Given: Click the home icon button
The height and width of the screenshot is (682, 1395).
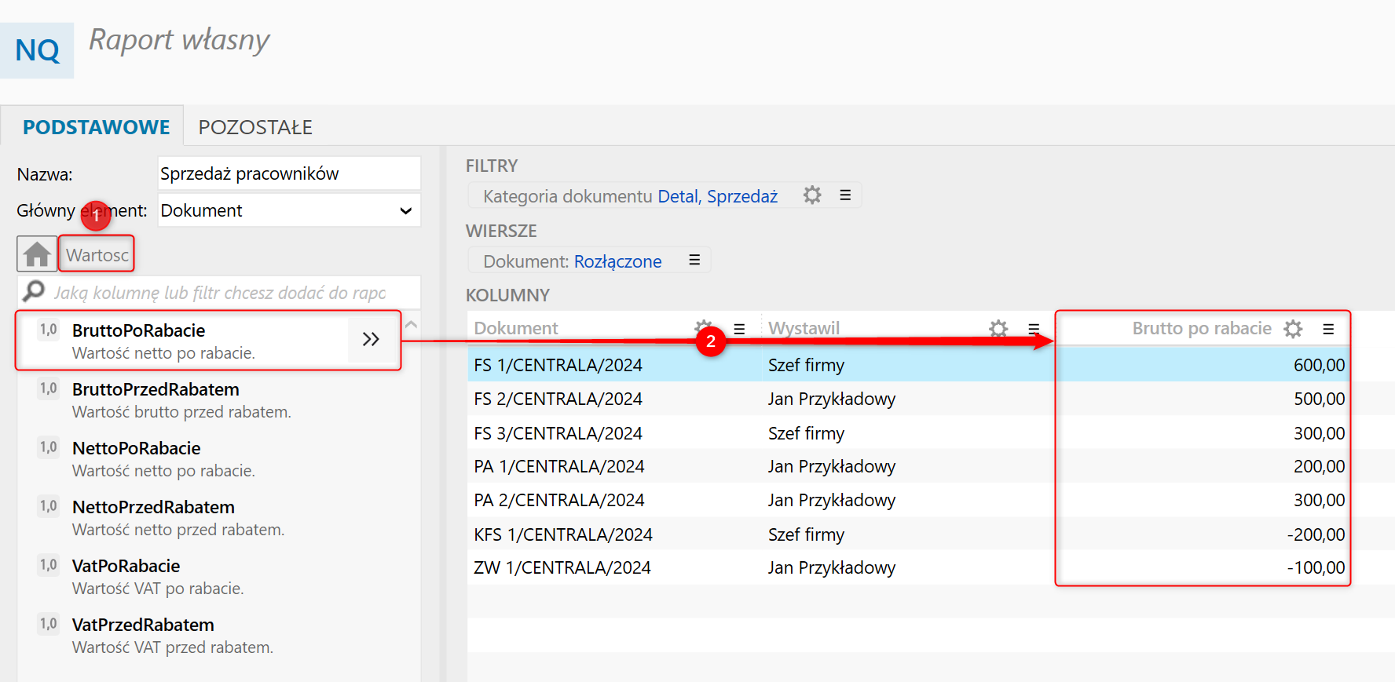Looking at the screenshot, I should point(36,254).
